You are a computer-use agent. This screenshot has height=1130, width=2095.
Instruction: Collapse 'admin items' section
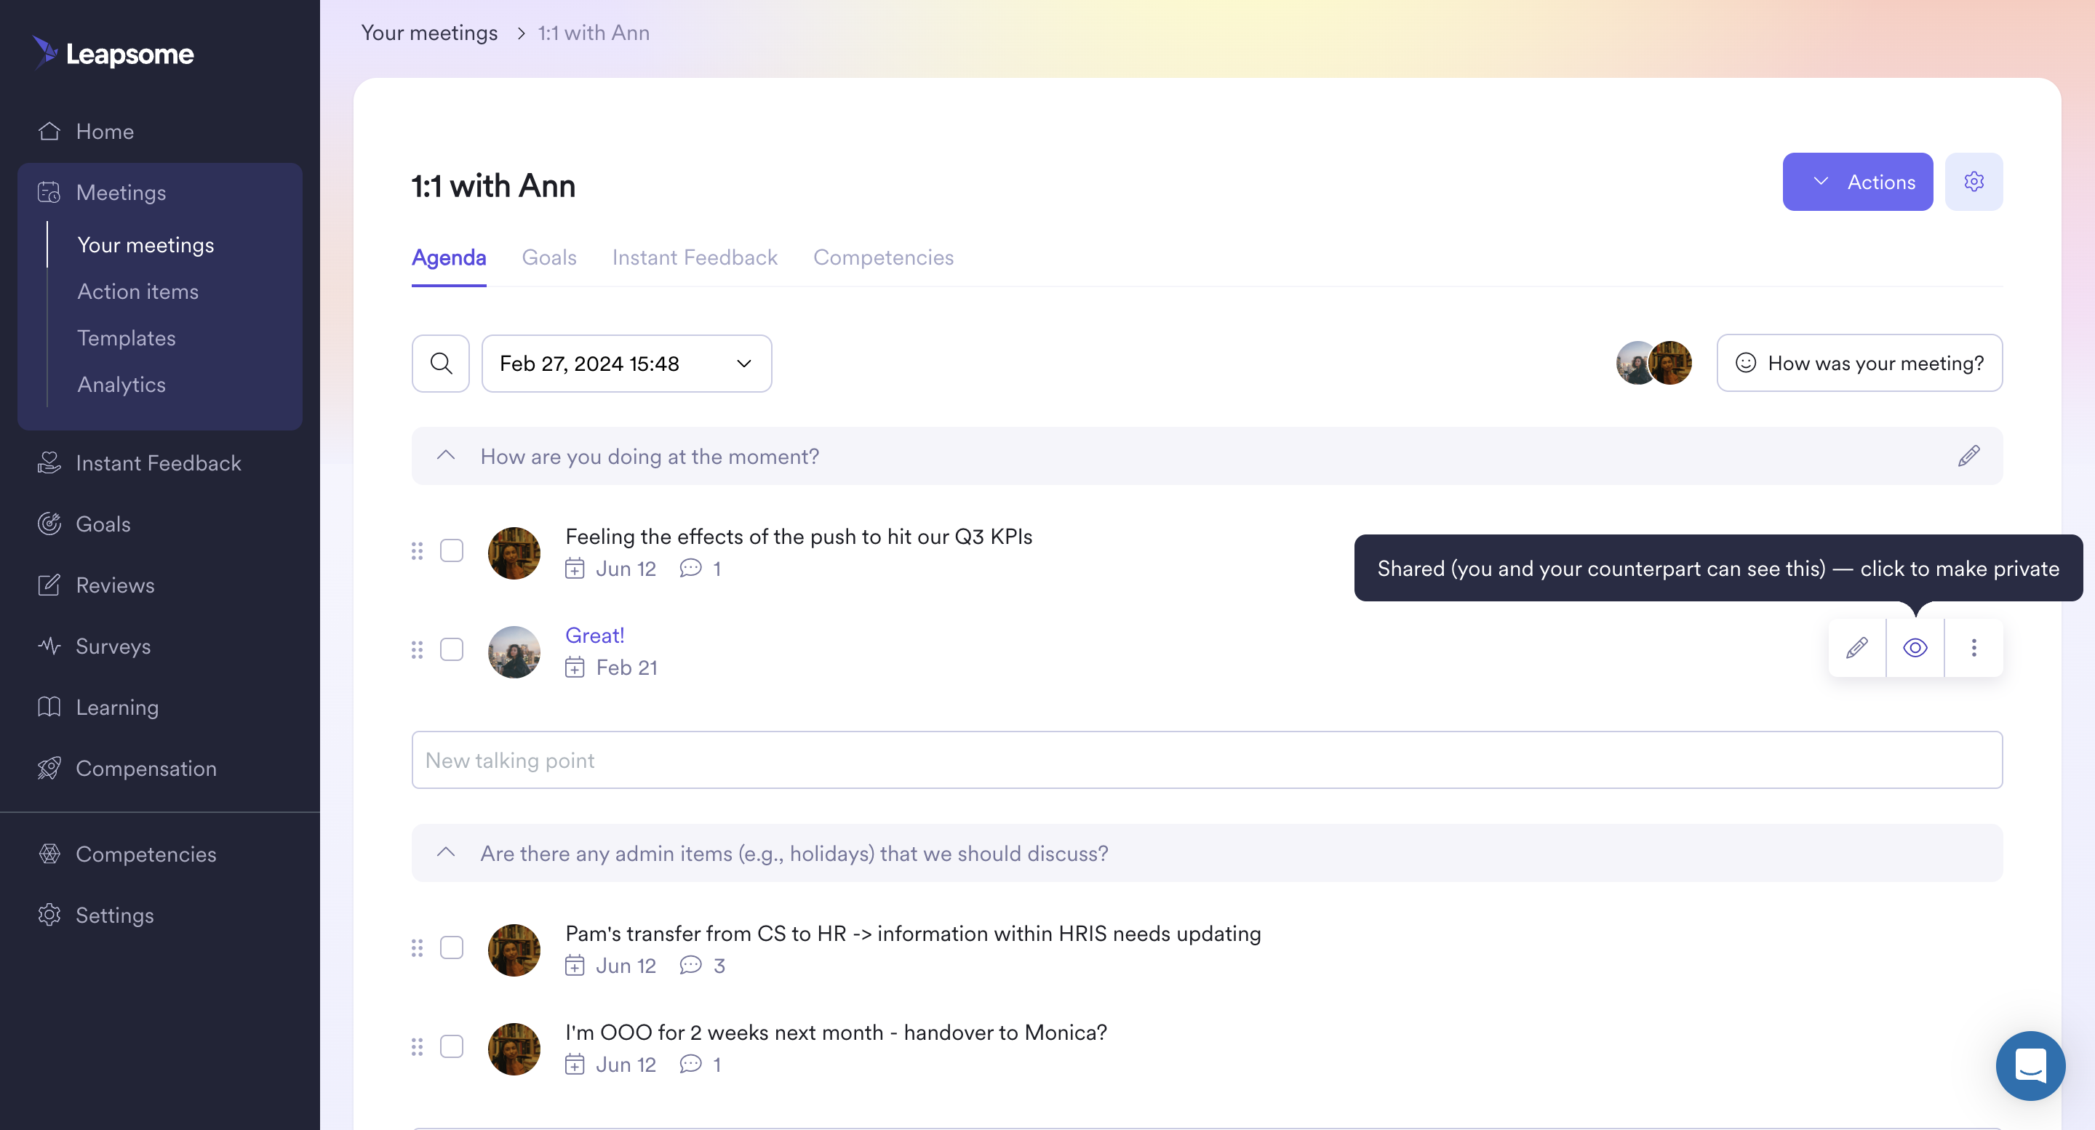coord(446,853)
